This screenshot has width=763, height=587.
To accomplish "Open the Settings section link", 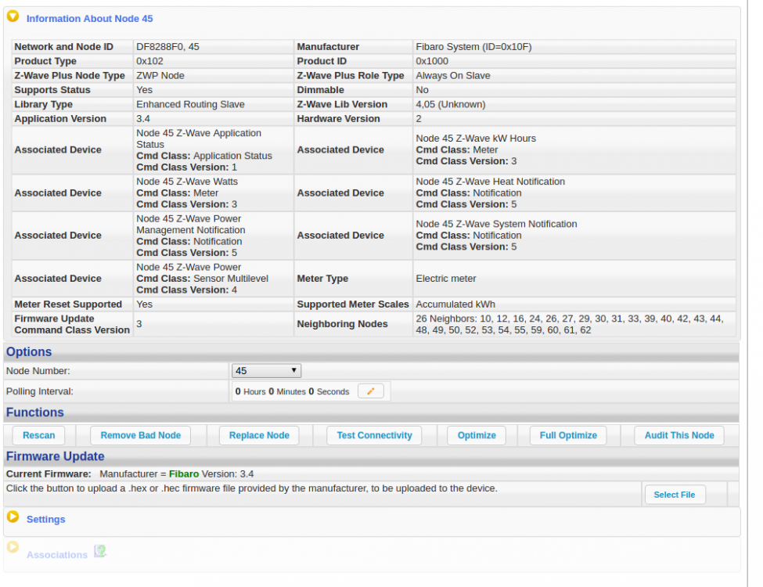I will (x=46, y=520).
